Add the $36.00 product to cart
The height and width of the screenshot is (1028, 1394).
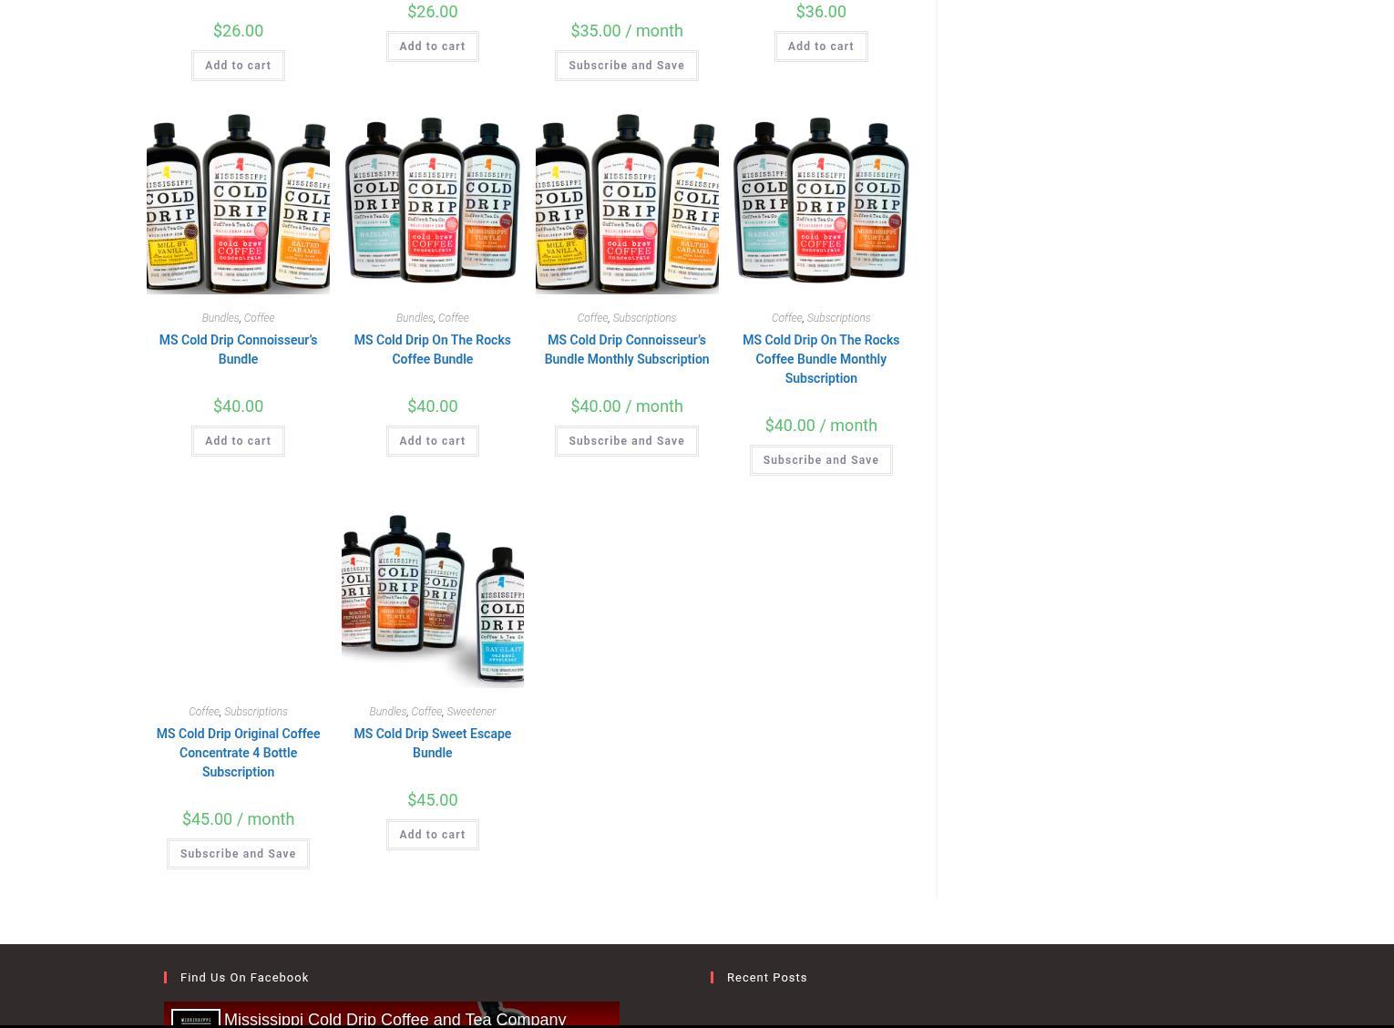(821, 46)
